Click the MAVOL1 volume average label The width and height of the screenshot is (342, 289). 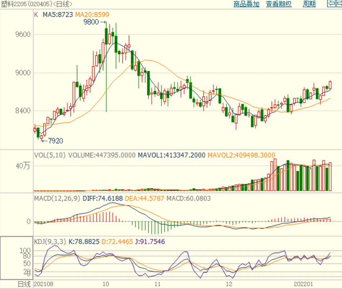(172, 155)
